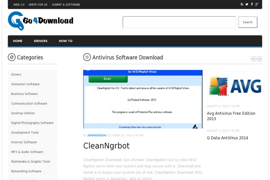Open Avg Antivirus Free Edition 2013 article

[231, 116]
